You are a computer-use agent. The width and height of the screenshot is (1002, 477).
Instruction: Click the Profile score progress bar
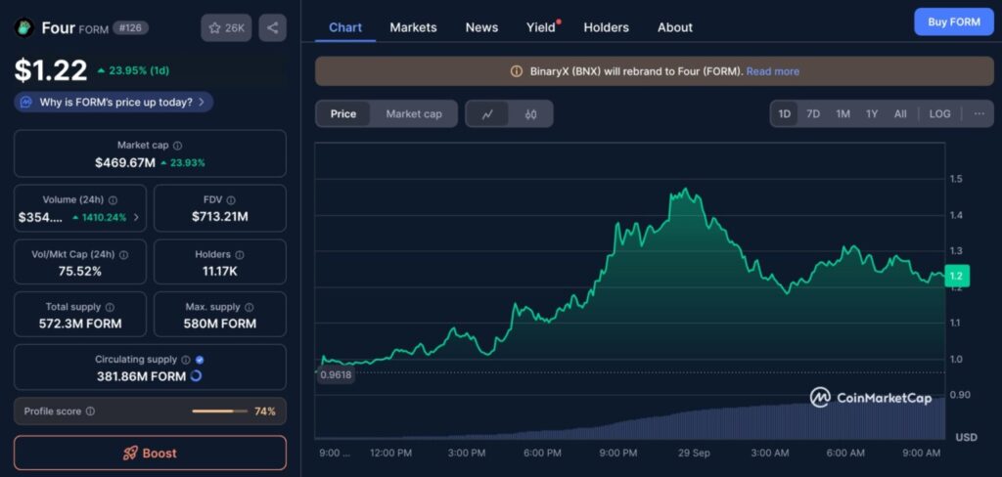[x=219, y=412]
